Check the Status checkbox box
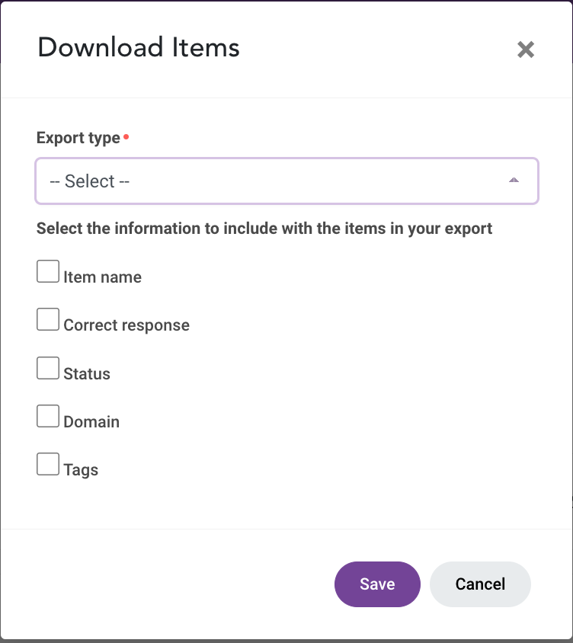This screenshot has height=643, width=573. click(x=48, y=367)
